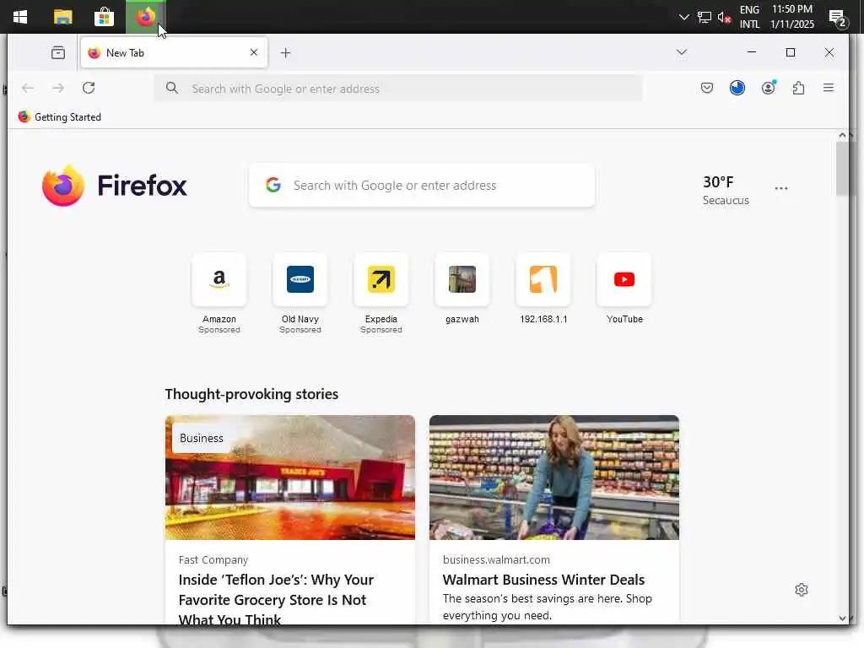Click the Firefox logo on new tab page
The image size is (864, 648).
(x=115, y=185)
